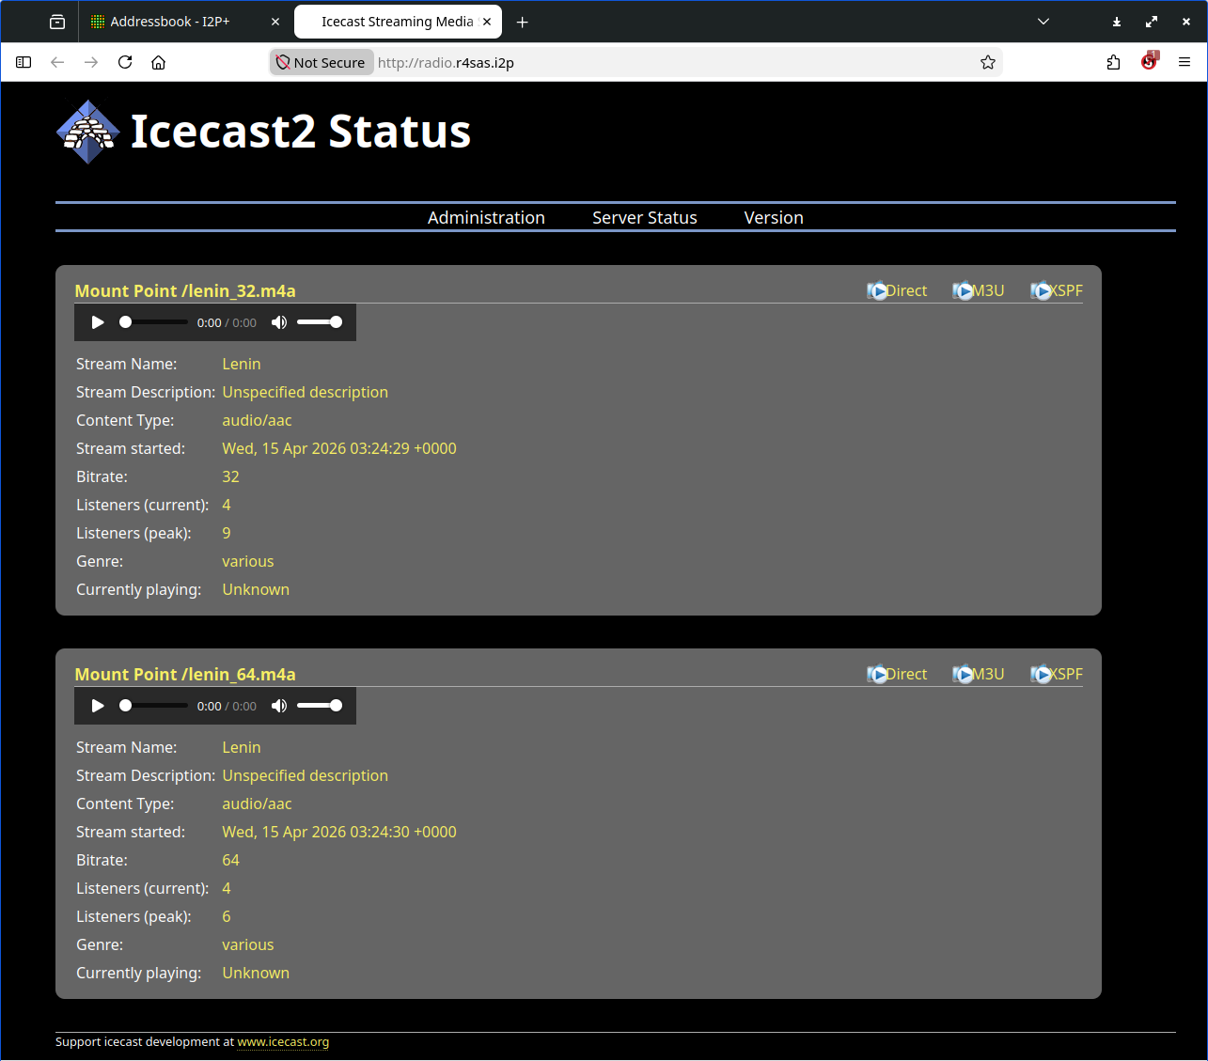The image size is (1208, 1061).
Task: Show Not Secure connection info
Action: pyautogui.click(x=322, y=62)
